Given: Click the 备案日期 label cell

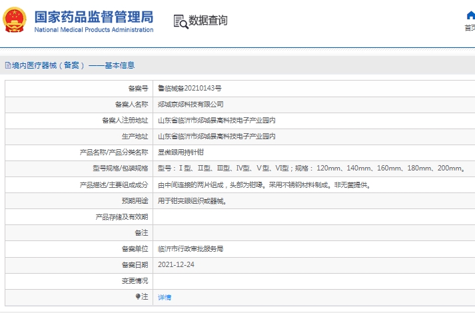Looking at the screenshot, I should click(x=79, y=265).
